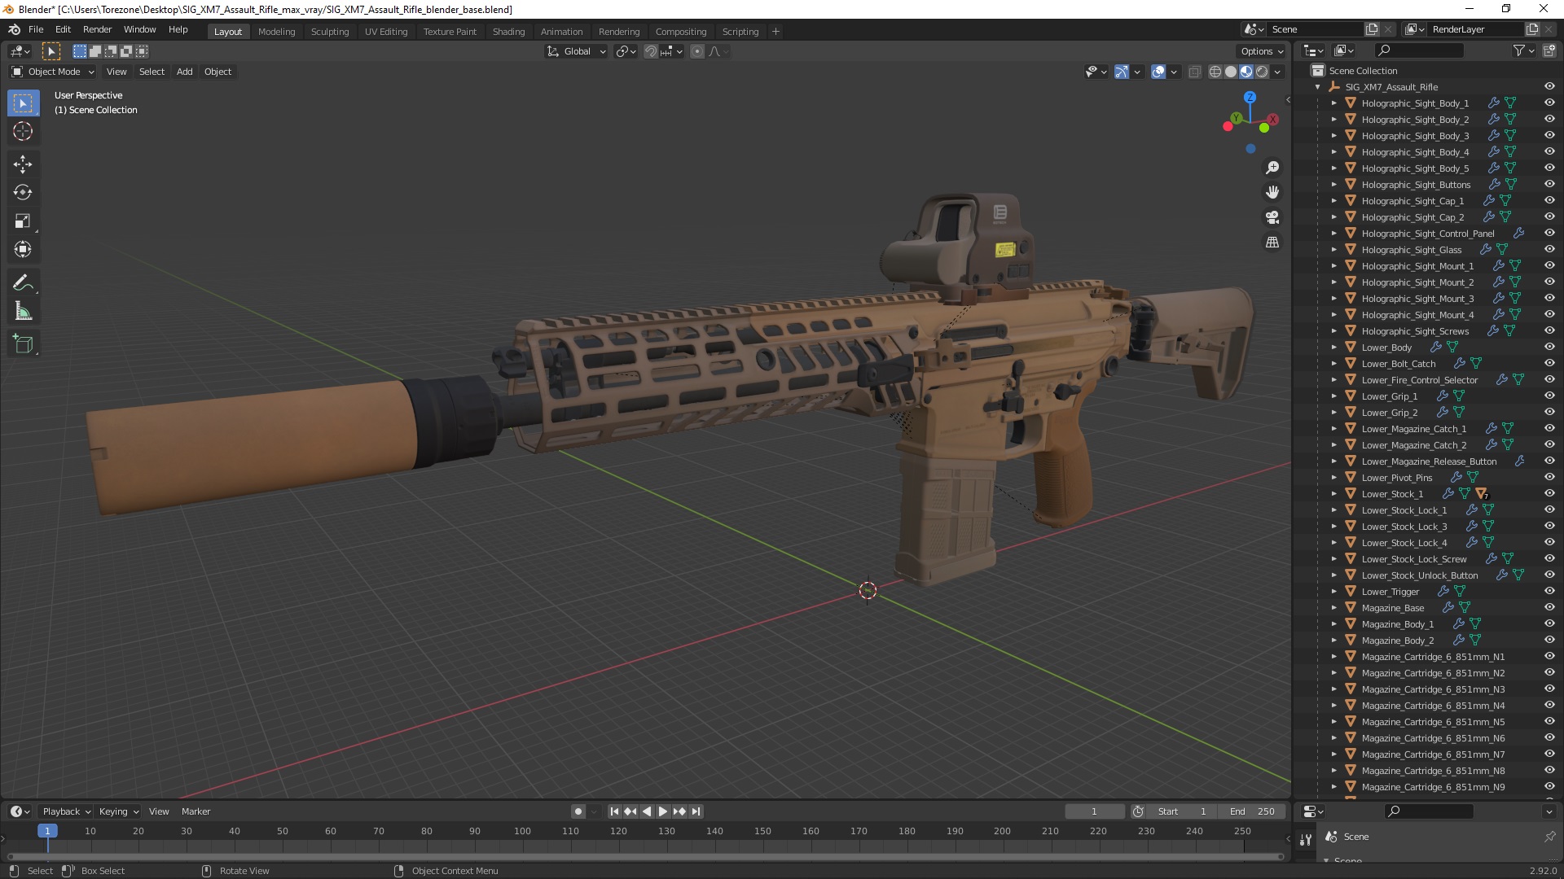Toggle auto keying record button

pos(578,811)
